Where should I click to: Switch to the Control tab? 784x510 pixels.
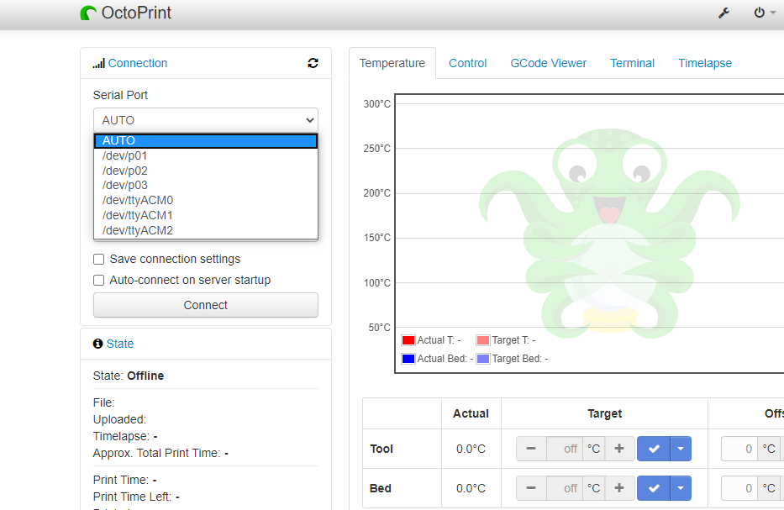pyautogui.click(x=467, y=63)
